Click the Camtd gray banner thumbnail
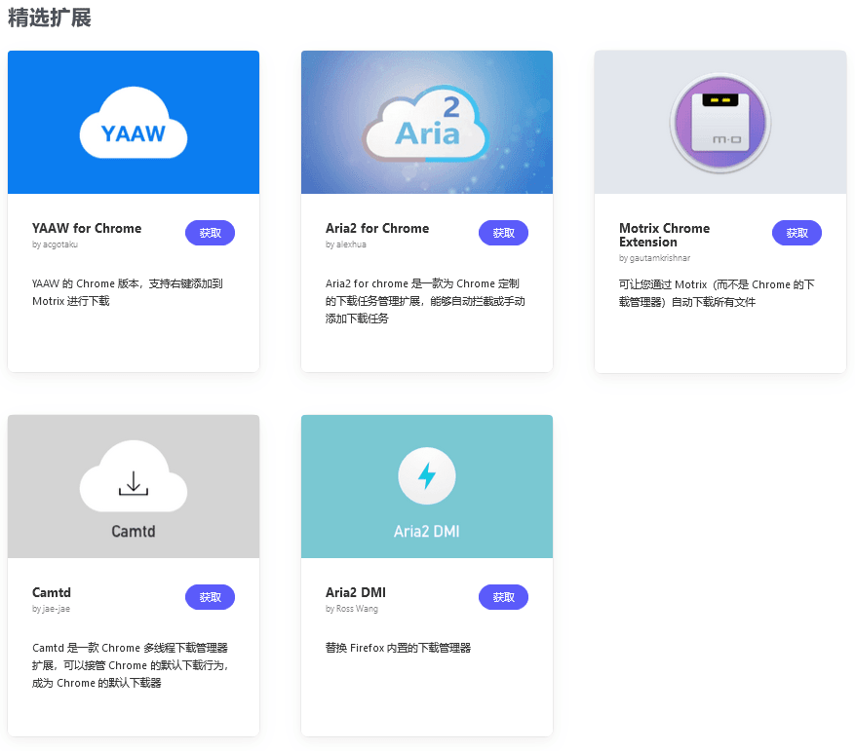This screenshot has width=855, height=751. click(133, 486)
